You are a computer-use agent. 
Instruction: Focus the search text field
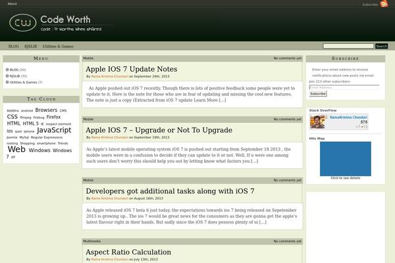(348, 46)
